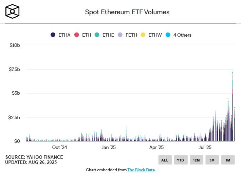Select the 12M range button

196,160
